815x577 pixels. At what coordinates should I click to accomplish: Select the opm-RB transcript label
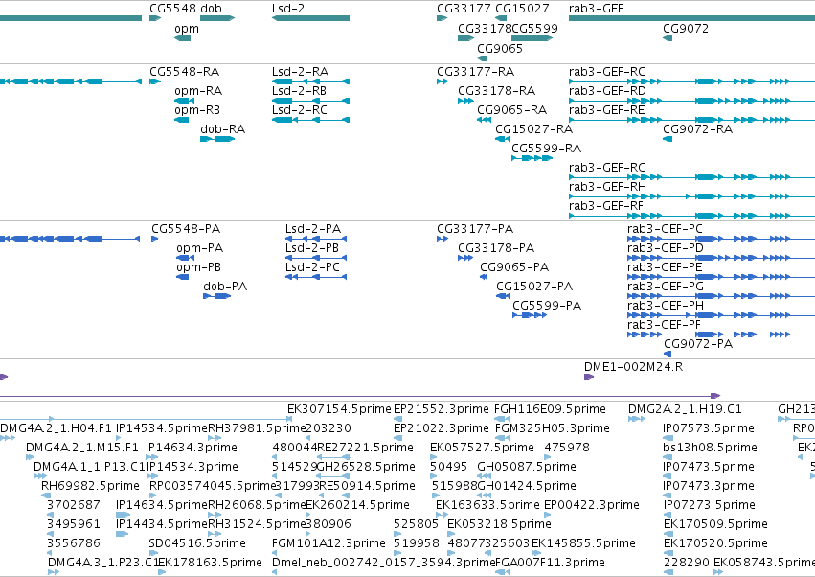tap(197, 110)
